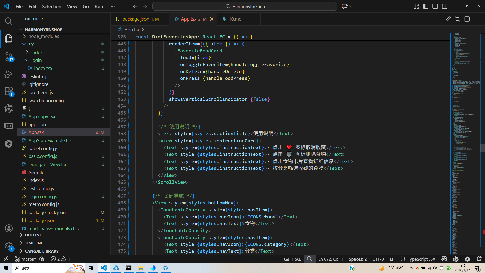The width and height of the screenshot is (485, 273).
Task: Expand the OUTLINE section
Action: (33, 235)
